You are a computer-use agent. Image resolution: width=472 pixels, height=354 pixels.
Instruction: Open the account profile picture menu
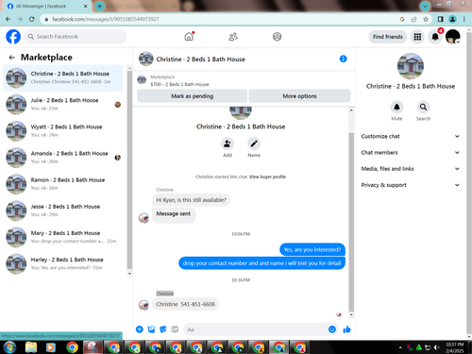(x=453, y=37)
